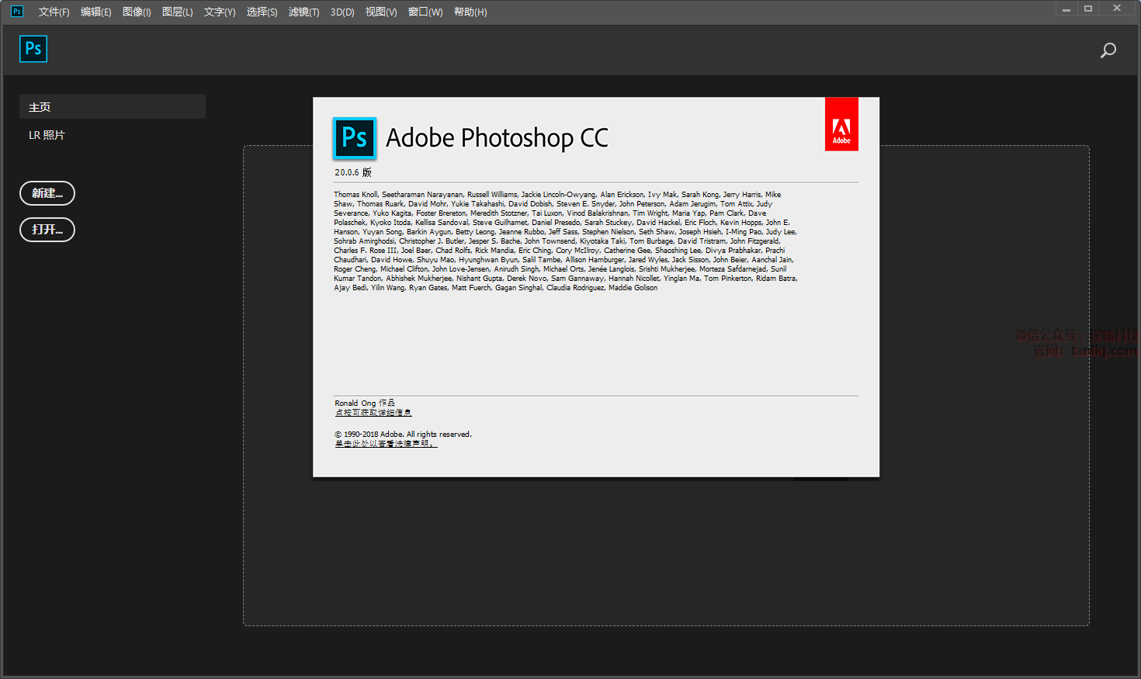
Task: Open search with the magnifying glass icon
Action: [1108, 50]
